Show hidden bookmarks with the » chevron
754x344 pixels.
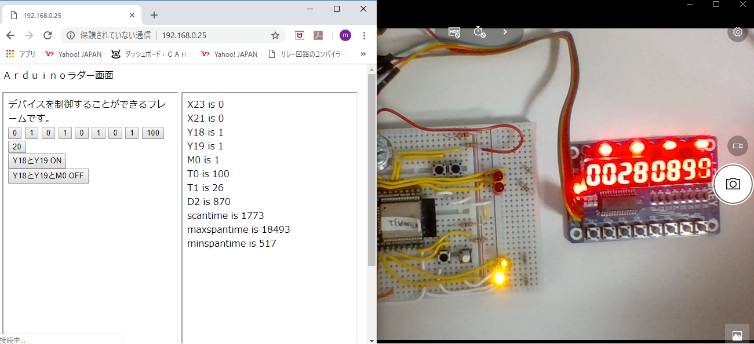[x=363, y=54]
